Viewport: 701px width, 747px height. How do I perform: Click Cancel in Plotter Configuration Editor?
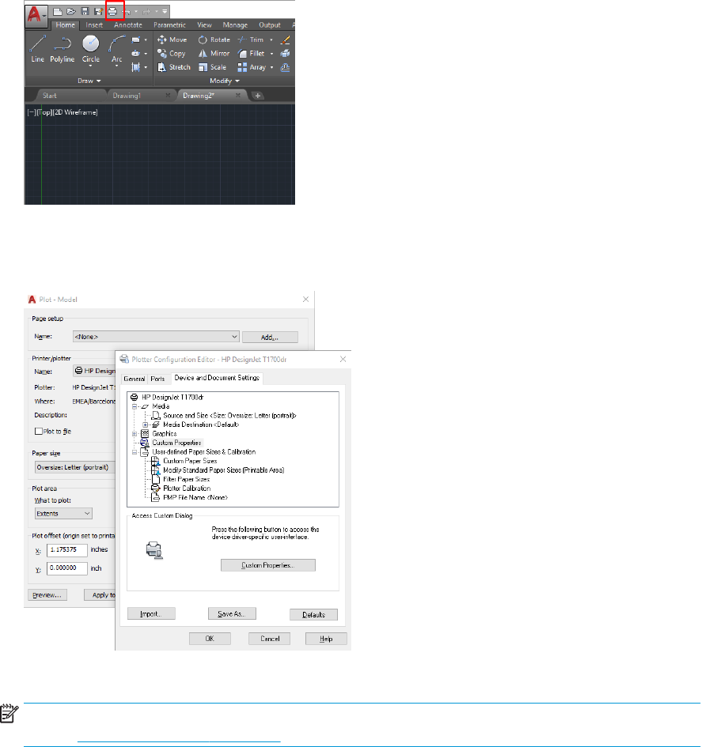[x=270, y=639]
